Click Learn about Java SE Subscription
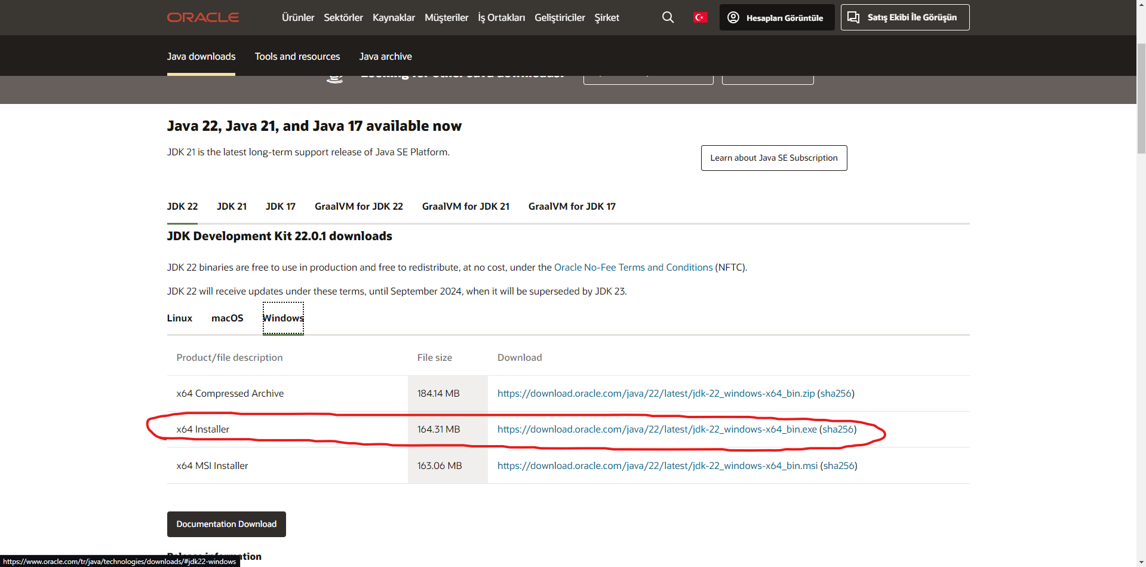Viewport: 1146px width, 567px height. pyautogui.click(x=774, y=158)
